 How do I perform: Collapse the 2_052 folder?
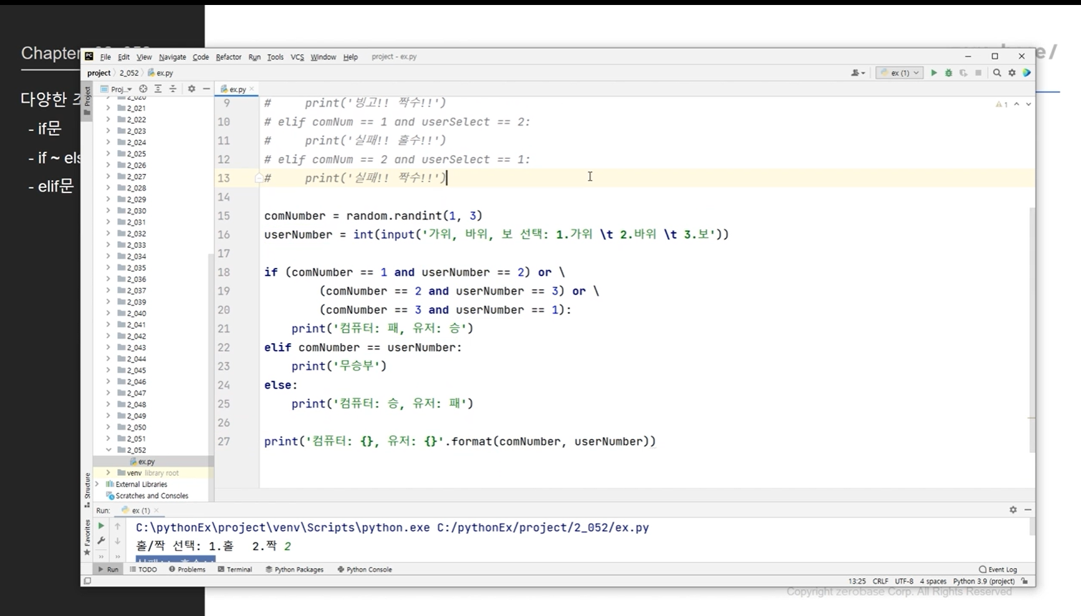point(108,450)
